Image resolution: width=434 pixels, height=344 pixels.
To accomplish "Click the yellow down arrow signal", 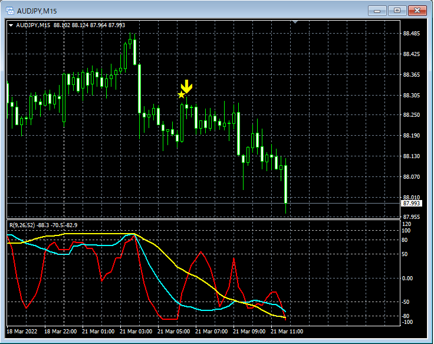I will [x=187, y=86].
